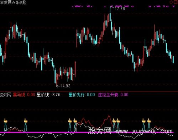The height and width of the screenshot is (140, 178).
Task: Select the 量价线: -3.75 indicator label
Action: (x=48, y=95)
